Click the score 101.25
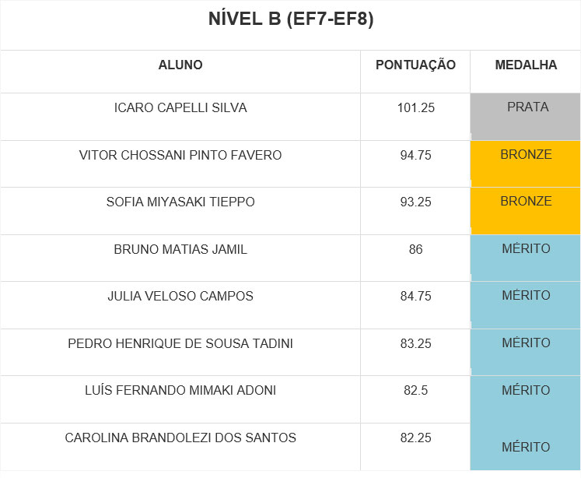The width and height of the screenshot is (581, 478). pyautogui.click(x=415, y=108)
